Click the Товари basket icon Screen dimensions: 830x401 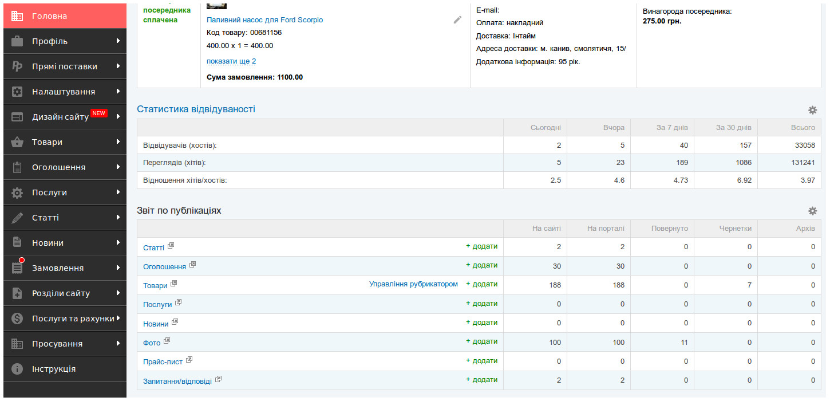click(17, 142)
